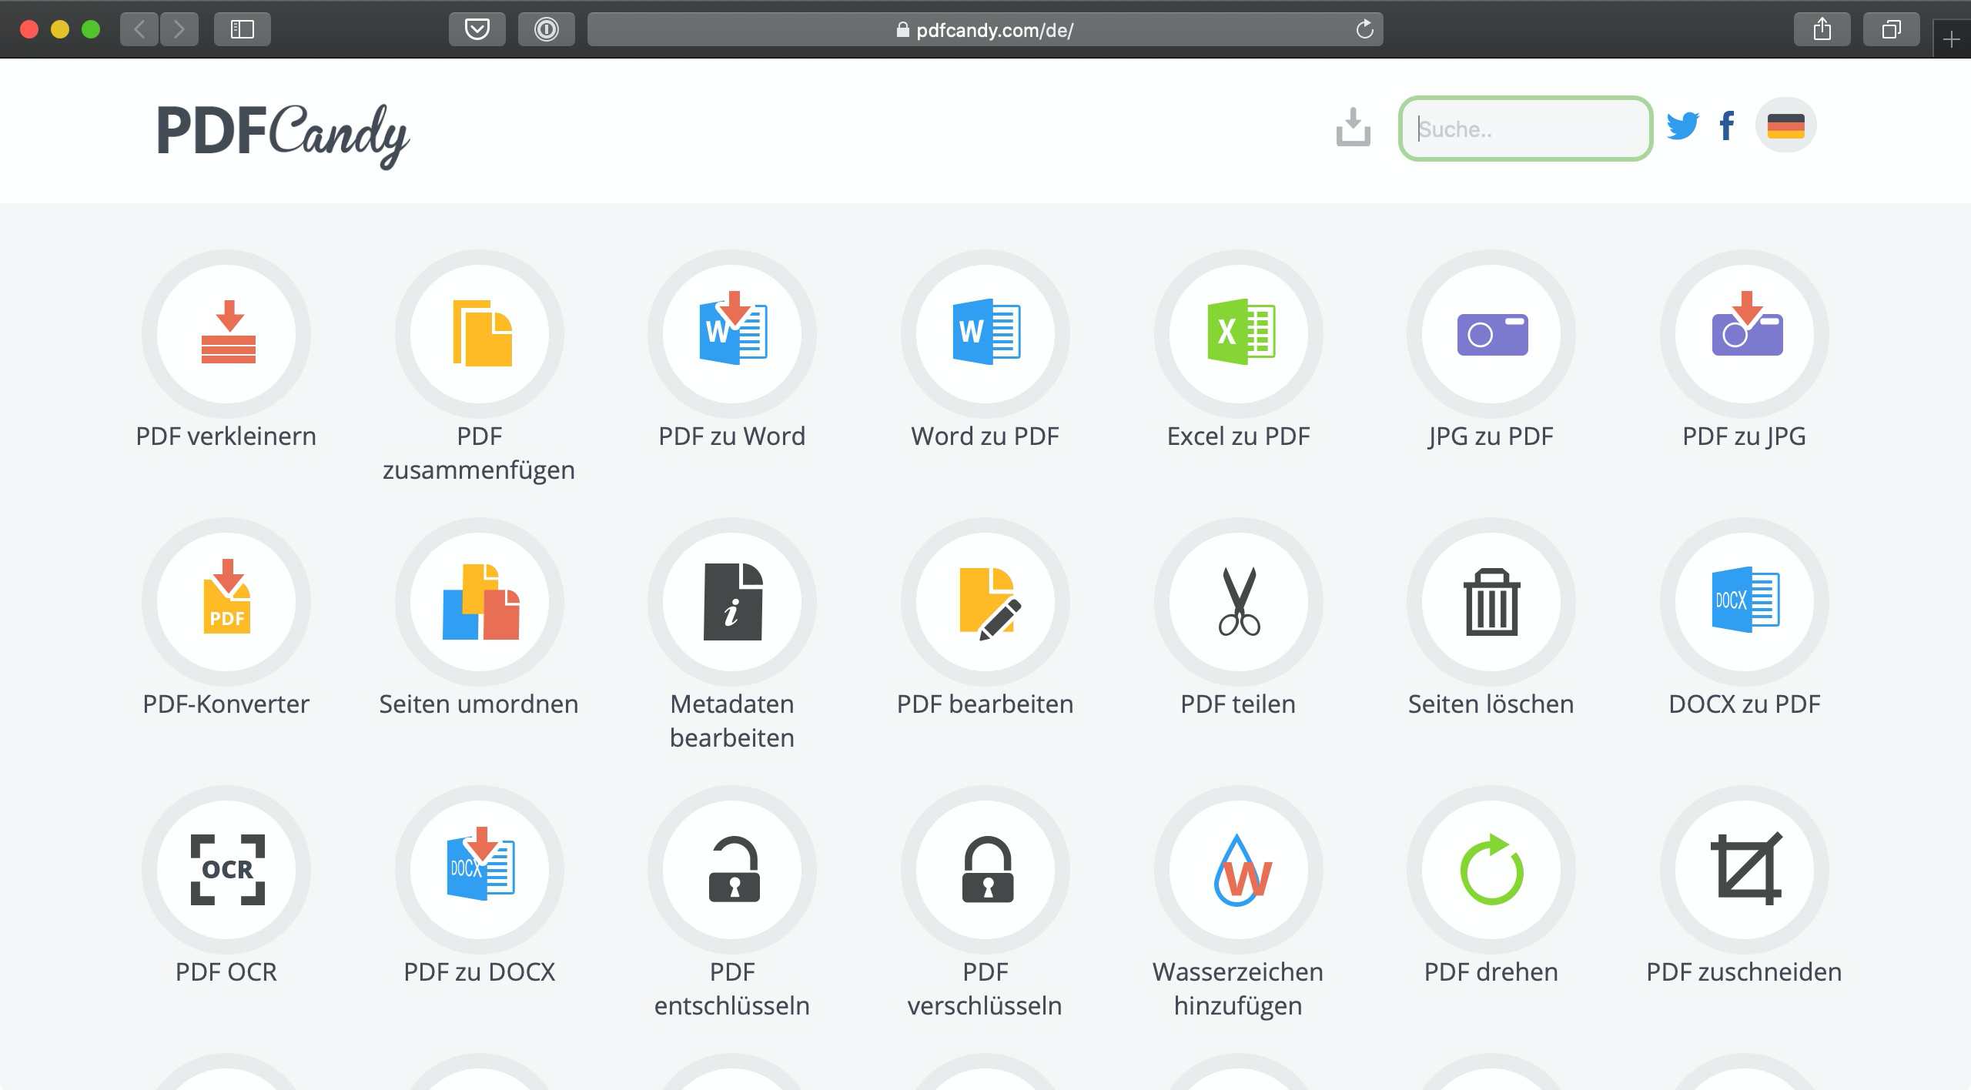Click the PDF zu DOCX icon

point(480,870)
